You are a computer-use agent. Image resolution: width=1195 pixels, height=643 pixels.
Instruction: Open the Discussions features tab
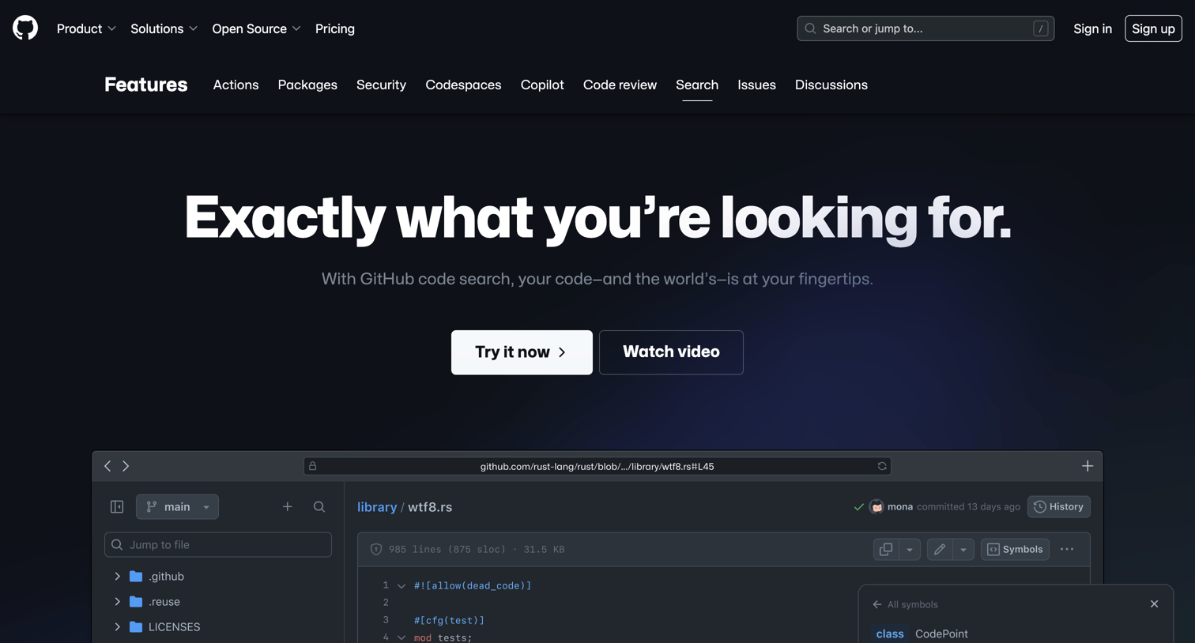coord(831,85)
